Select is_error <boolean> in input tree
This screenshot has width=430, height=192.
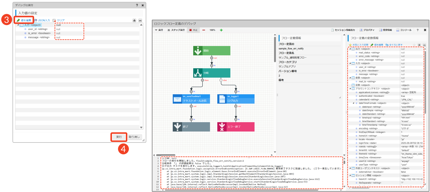(x=39, y=33)
